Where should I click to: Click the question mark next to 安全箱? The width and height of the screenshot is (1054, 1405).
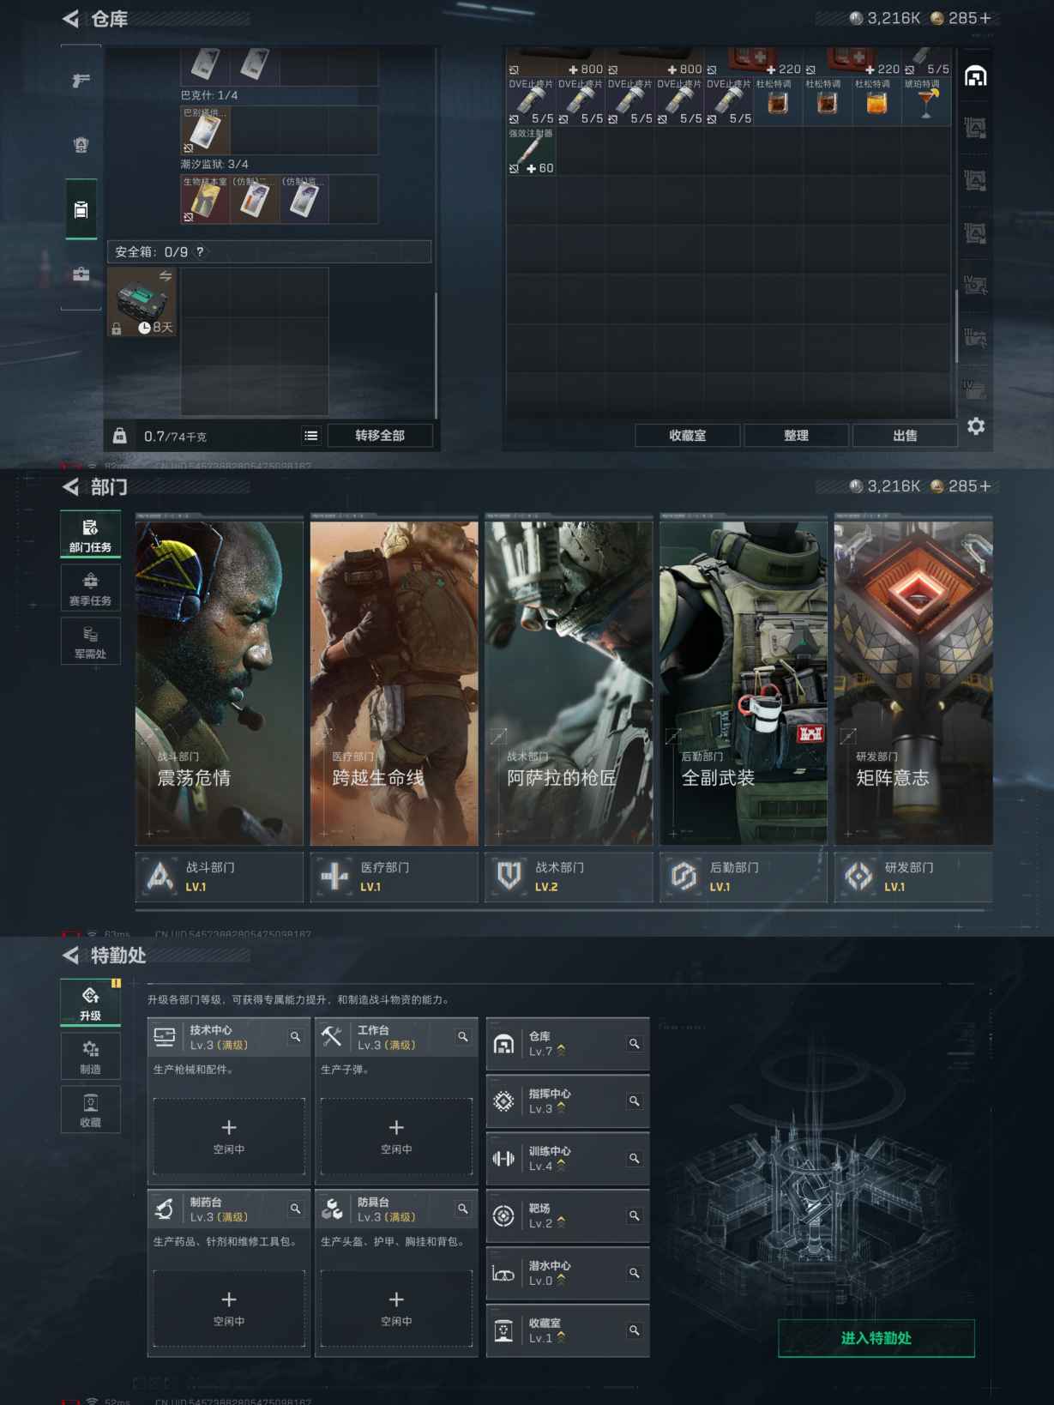pyautogui.click(x=200, y=252)
